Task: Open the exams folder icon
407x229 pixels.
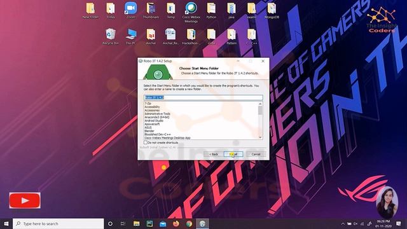Action: coord(252,10)
